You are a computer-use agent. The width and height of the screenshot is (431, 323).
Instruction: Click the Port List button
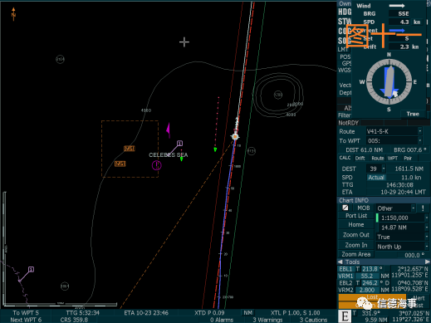pyautogui.click(x=356, y=216)
